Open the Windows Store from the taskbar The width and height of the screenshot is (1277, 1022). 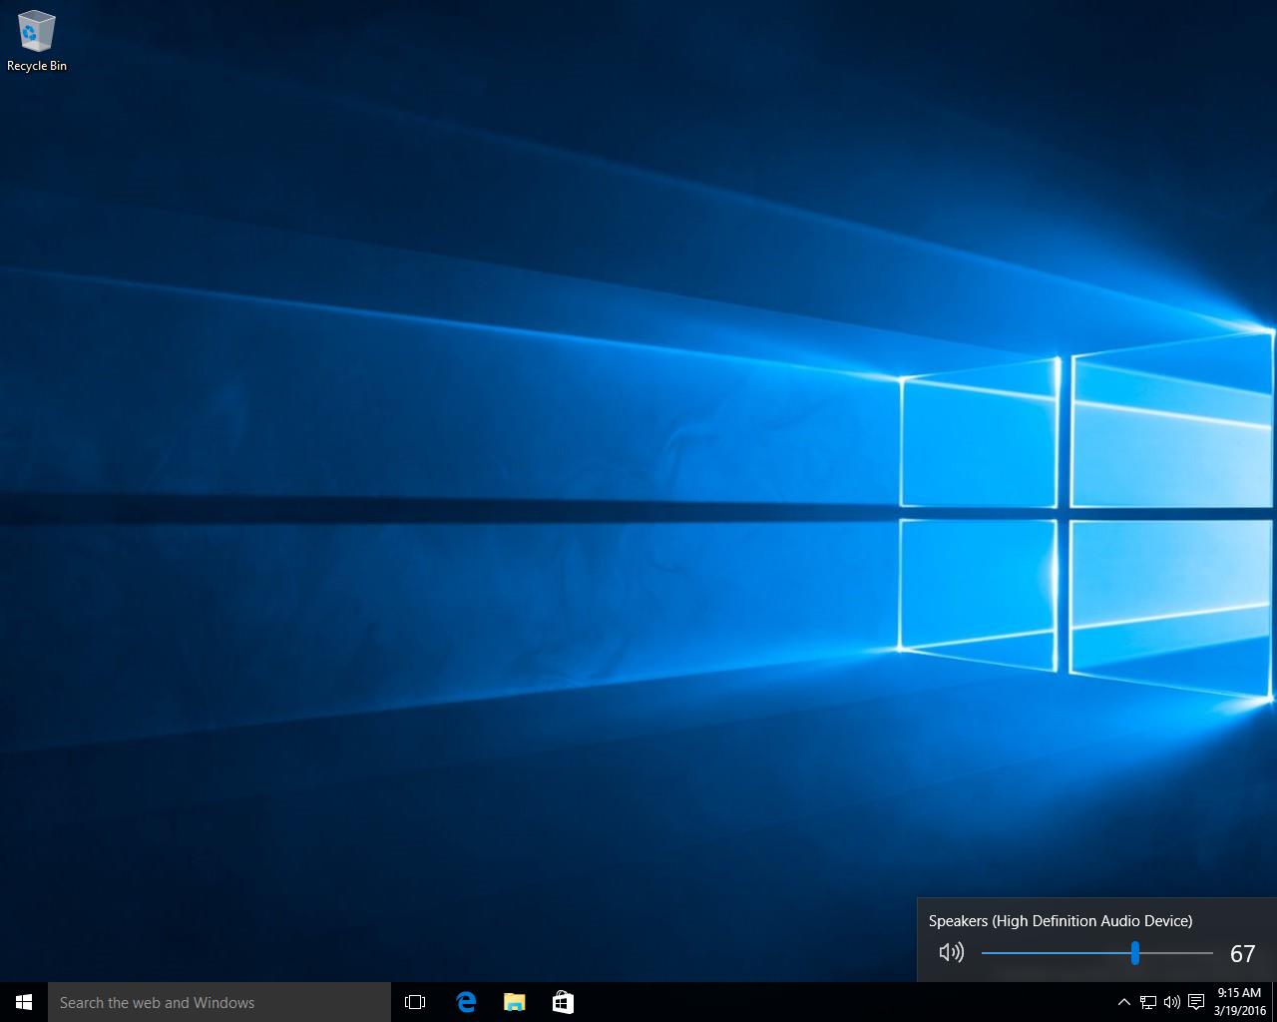[x=563, y=1002]
